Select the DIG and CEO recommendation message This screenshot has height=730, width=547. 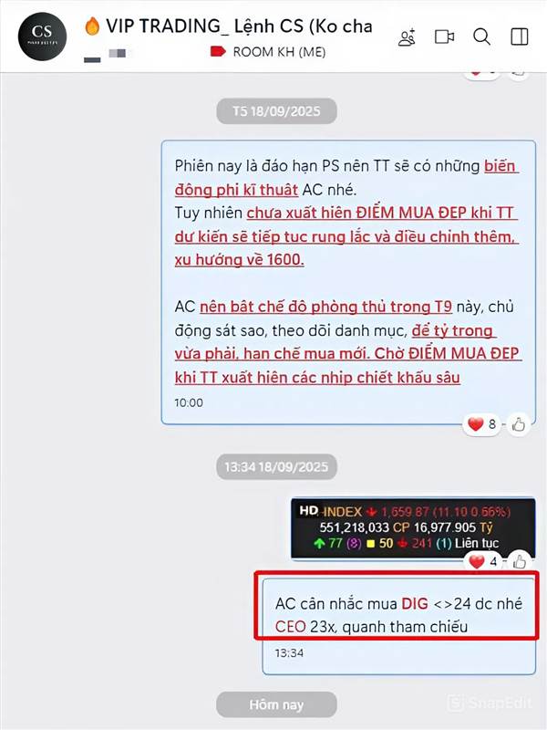(x=399, y=626)
